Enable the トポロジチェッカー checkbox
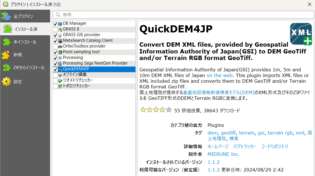 (x=55, y=86)
